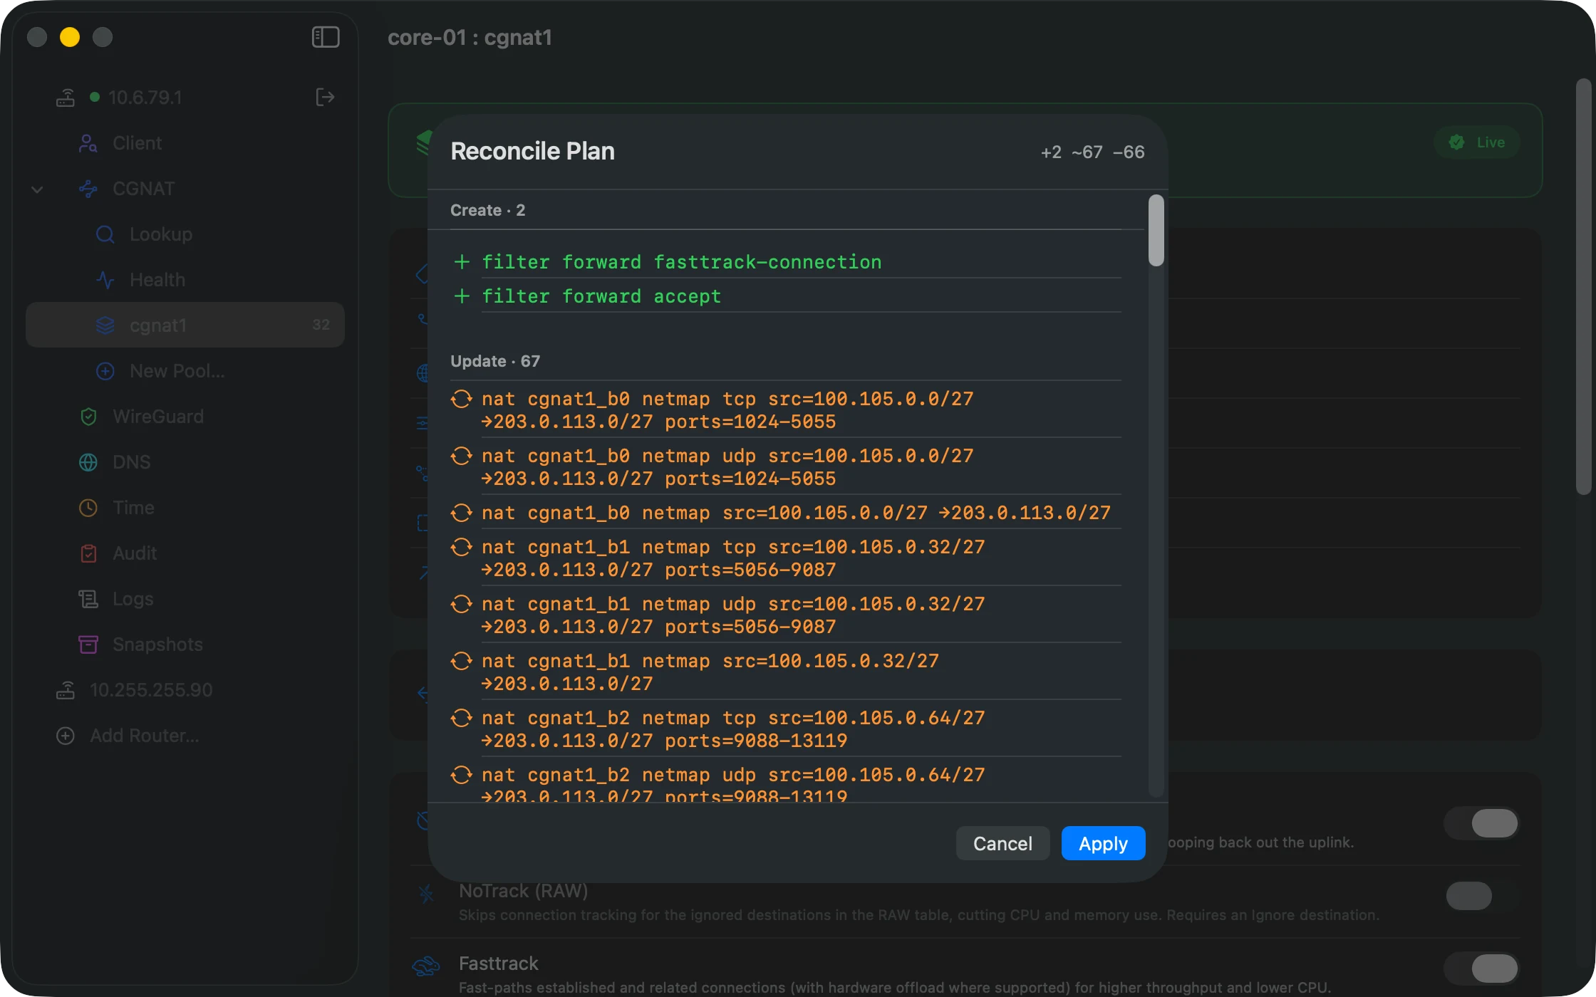Click the NoTrack (RAW) icon
Viewport: 1596px width, 997px height.
pos(426,894)
